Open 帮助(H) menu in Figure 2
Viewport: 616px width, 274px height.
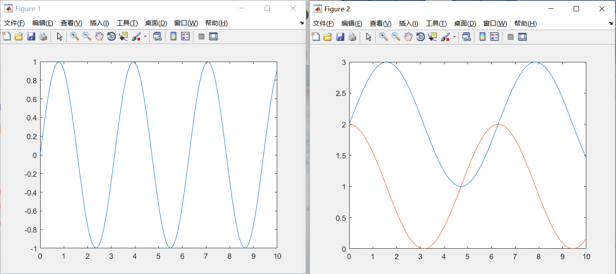pyautogui.click(x=526, y=24)
